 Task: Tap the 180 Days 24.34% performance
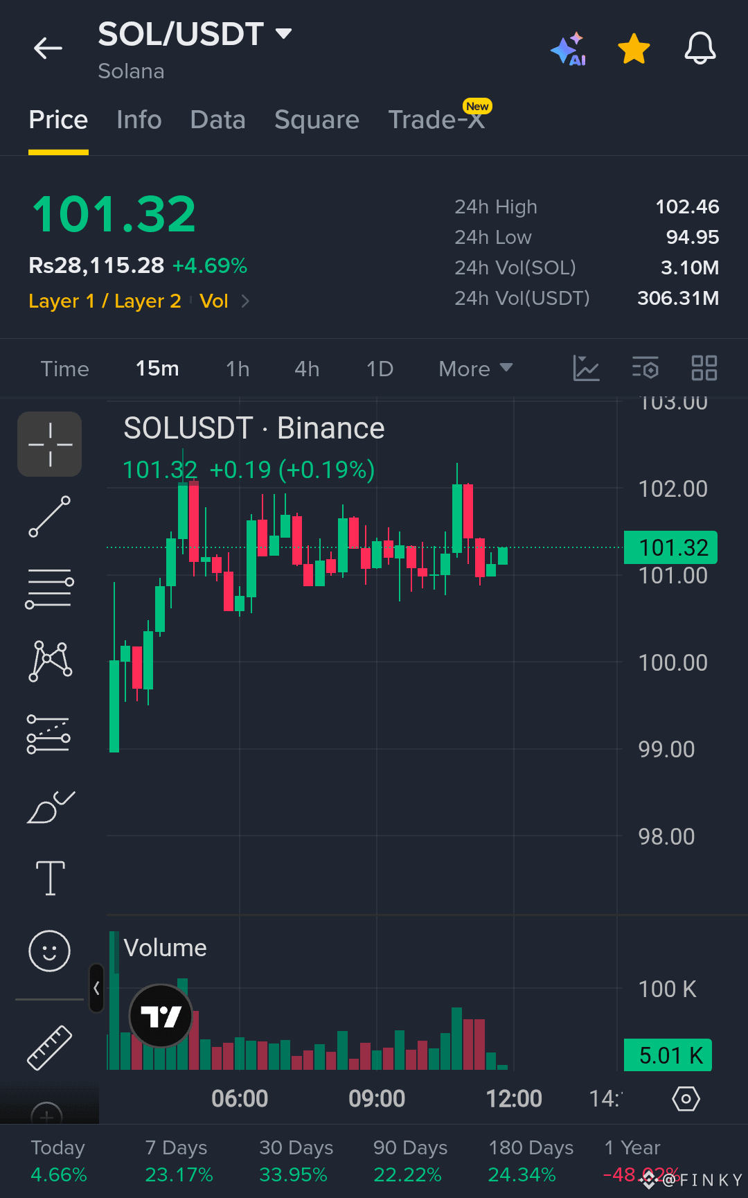click(531, 1161)
